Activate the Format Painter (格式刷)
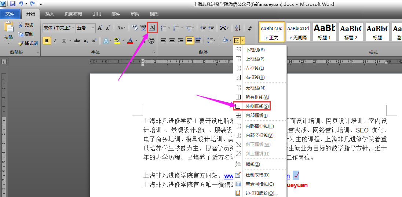Viewport: 402px width, 197px height. click(28, 43)
